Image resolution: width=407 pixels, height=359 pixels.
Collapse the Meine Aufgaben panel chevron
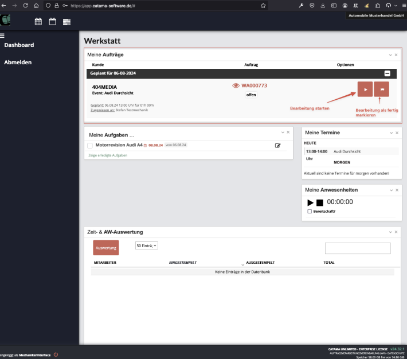click(x=282, y=132)
